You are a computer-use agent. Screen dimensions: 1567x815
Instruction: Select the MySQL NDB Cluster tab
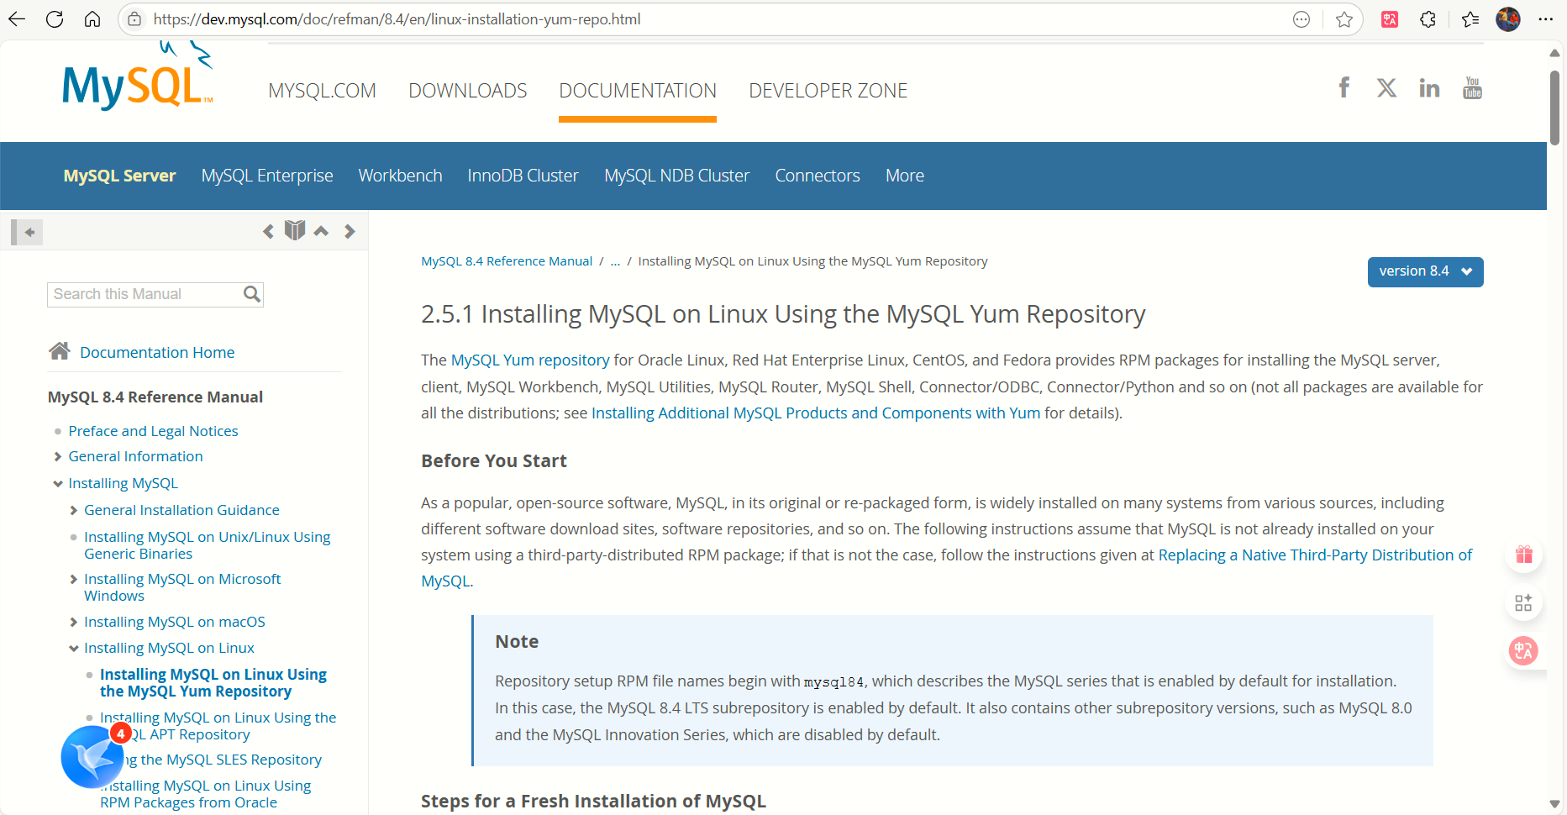pos(676,176)
